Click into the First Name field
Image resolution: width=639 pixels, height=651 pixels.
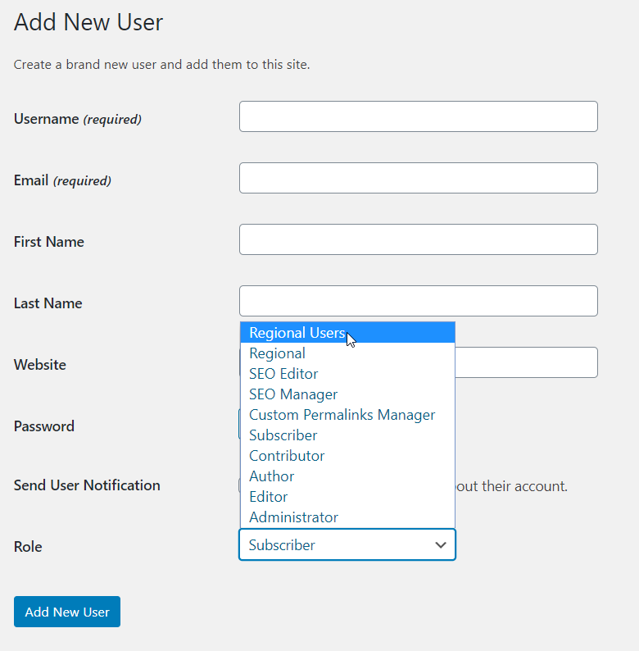(419, 239)
